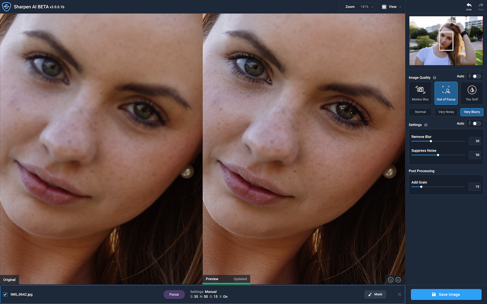Expand the View dropdown menu
The height and width of the screenshot is (304, 487).
pyautogui.click(x=392, y=7)
